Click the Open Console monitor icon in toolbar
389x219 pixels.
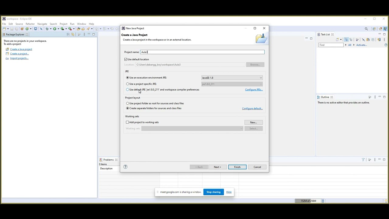[x=36, y=29]
